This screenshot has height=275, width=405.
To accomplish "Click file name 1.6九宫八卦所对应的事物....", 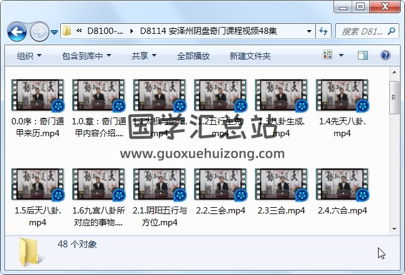I will point(99,217).
